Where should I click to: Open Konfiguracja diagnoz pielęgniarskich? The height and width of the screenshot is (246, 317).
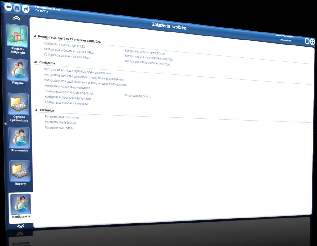pyautogui.click(x=68, y=98)
